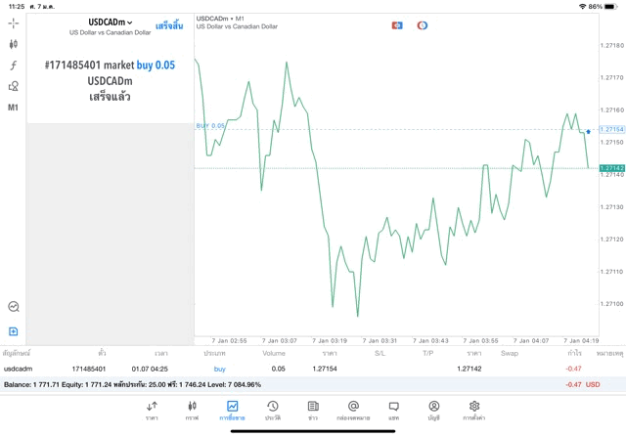Click the open price 1.27154 cell
This screenshot has height=437, width=626.
point(325,369)
